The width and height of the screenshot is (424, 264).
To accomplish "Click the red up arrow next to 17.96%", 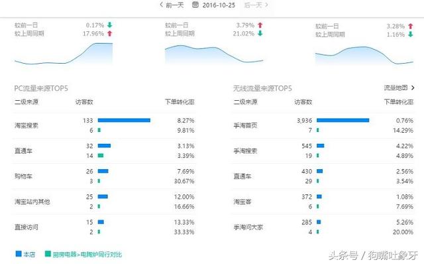I will [x=109, y=34].
